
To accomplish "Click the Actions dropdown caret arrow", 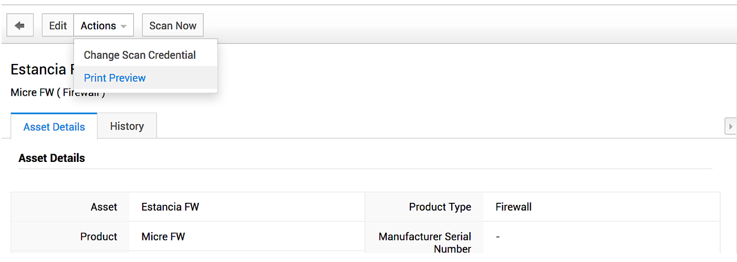I will point(123,26).
